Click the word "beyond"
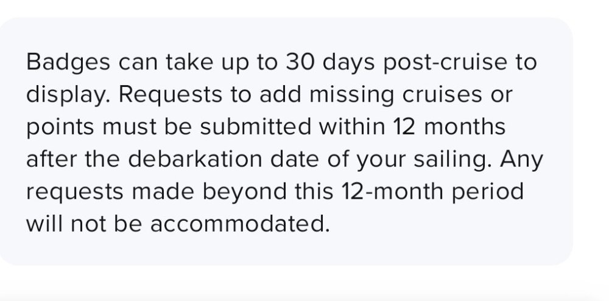The height and width of the screenshot is (301, 609). pyautogui.click(x=244, y=192)
